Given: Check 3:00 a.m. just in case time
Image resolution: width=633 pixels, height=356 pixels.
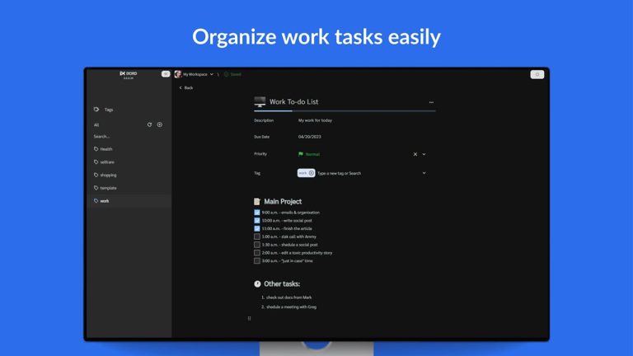Looking at the screenshot, I should pyautogui.click(x=257, y=260).
